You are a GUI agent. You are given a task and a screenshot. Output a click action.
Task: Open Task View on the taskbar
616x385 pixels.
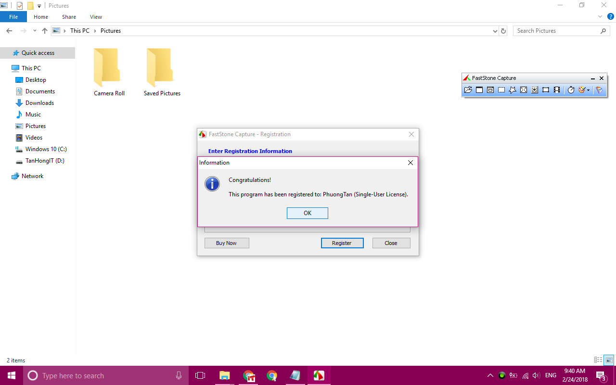pos(200,375)
